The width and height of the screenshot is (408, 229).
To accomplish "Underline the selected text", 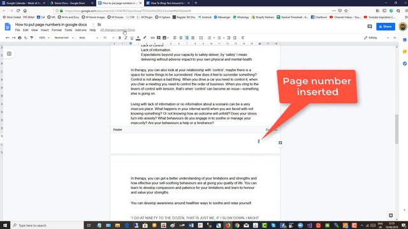I will click(132, 38).
